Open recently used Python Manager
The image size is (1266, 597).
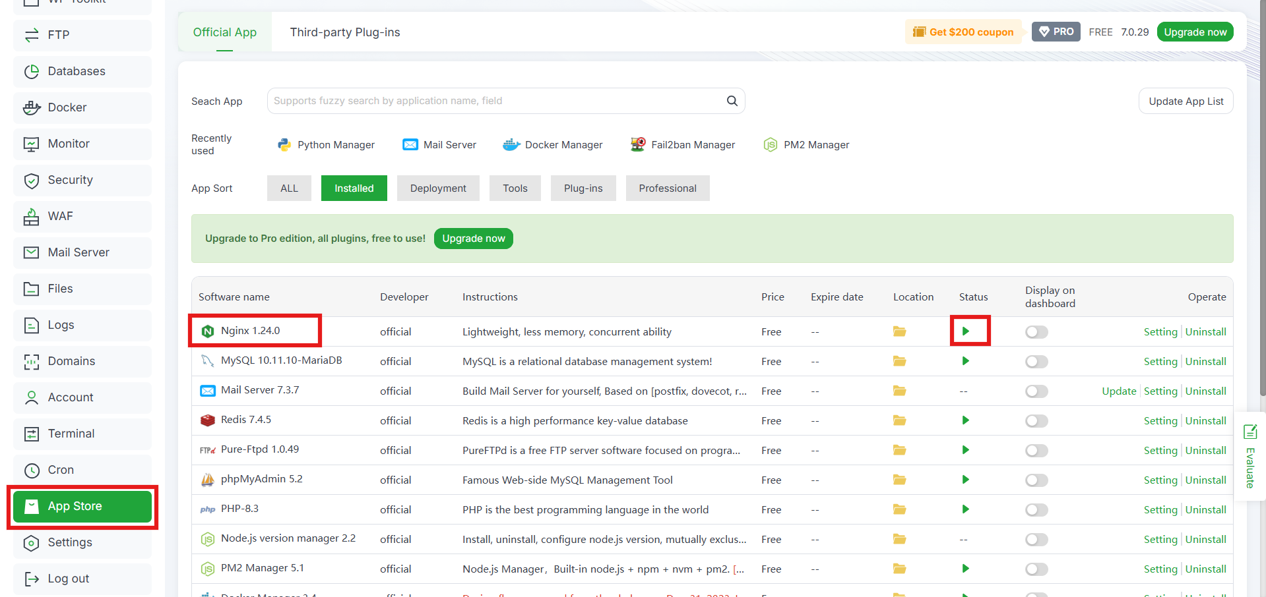(326, 145)
